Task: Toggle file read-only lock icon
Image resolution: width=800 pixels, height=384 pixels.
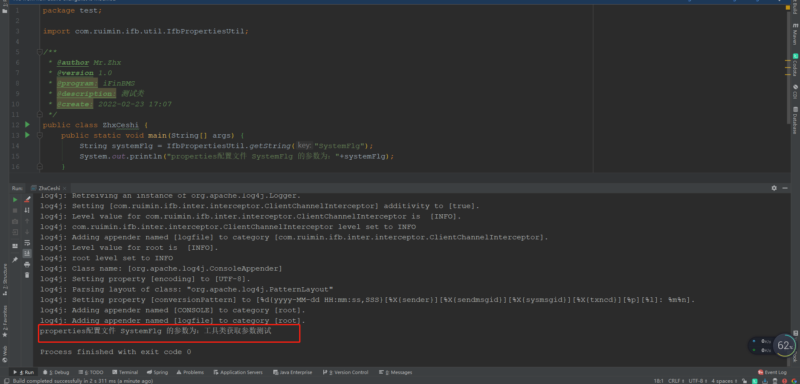Action: pos(744,381)
